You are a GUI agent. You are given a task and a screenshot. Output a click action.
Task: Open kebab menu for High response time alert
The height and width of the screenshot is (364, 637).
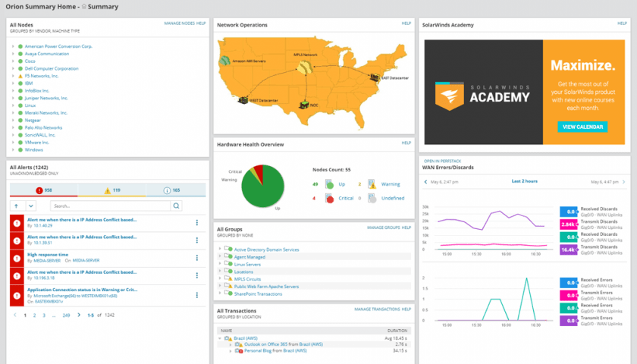tap(197, 258)
